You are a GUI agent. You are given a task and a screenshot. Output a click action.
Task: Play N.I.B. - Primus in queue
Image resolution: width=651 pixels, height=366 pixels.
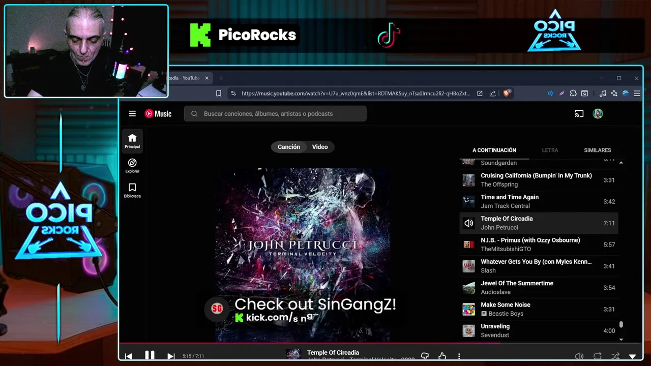539,245
